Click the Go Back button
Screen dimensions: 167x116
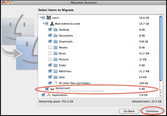(129, 111)
